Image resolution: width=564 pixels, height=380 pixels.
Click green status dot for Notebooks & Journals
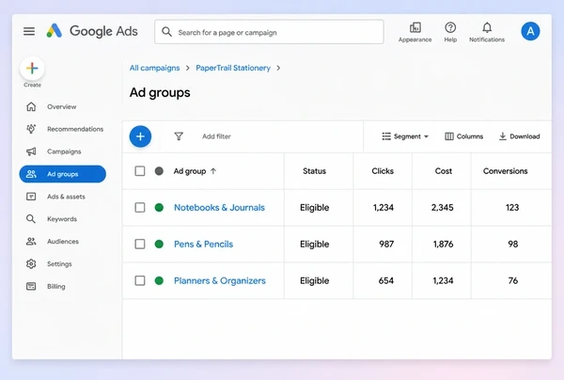[x=159, y=207]
